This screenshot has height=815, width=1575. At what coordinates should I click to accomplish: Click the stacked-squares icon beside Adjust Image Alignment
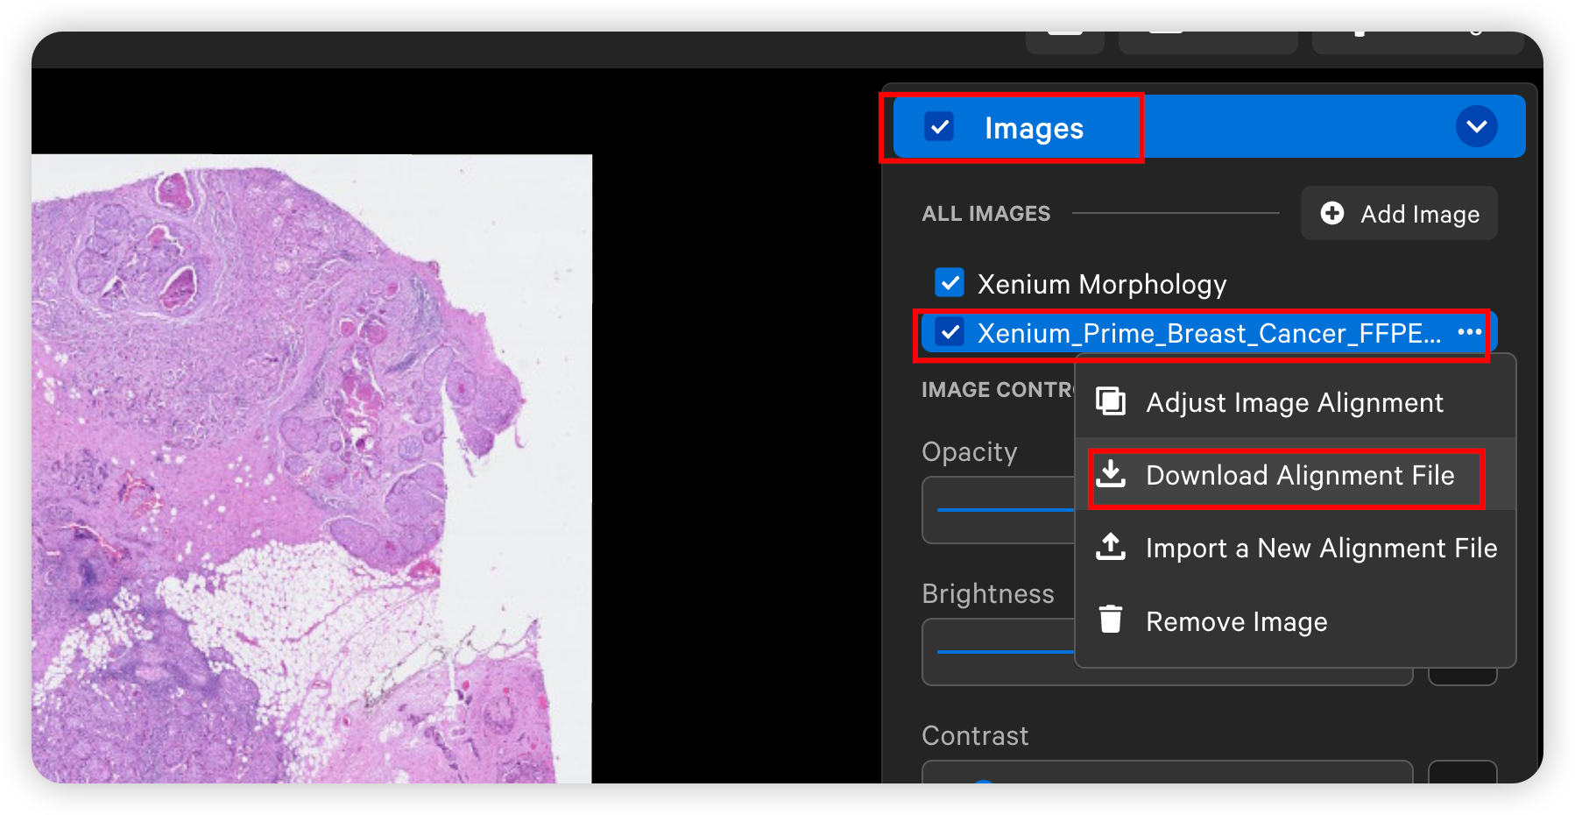1111,401
